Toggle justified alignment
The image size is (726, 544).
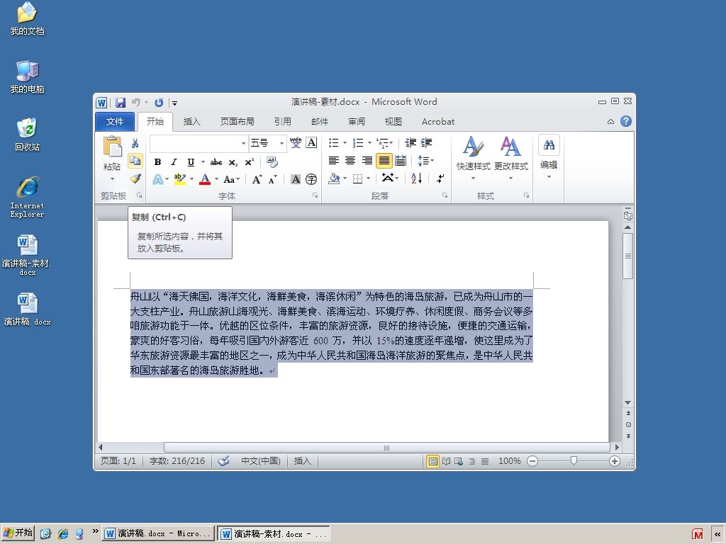(384, 161)
